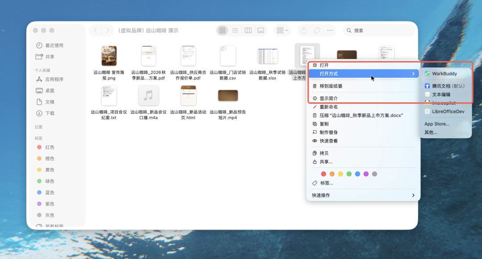Apply the gray tag dot in context menu
This screenshot has width=482, height=259.
pos(374,174)
